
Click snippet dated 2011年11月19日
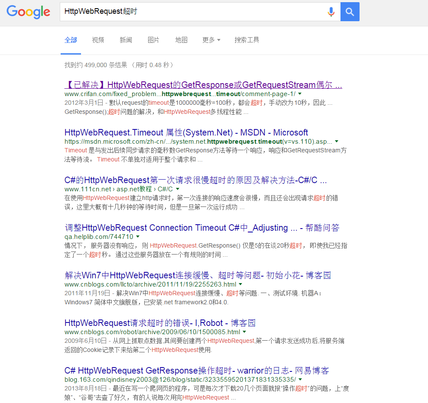(193, 298)
